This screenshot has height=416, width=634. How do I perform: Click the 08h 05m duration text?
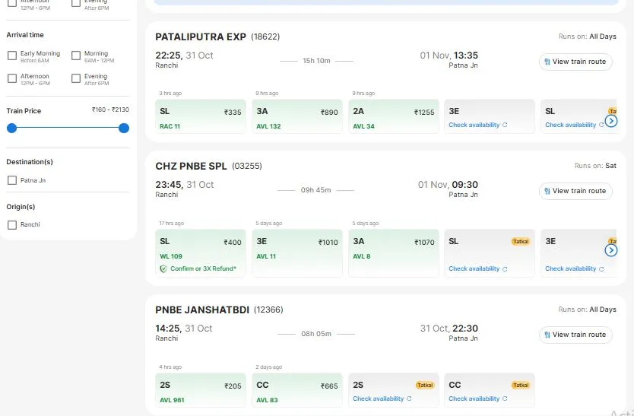click(316, 334)
